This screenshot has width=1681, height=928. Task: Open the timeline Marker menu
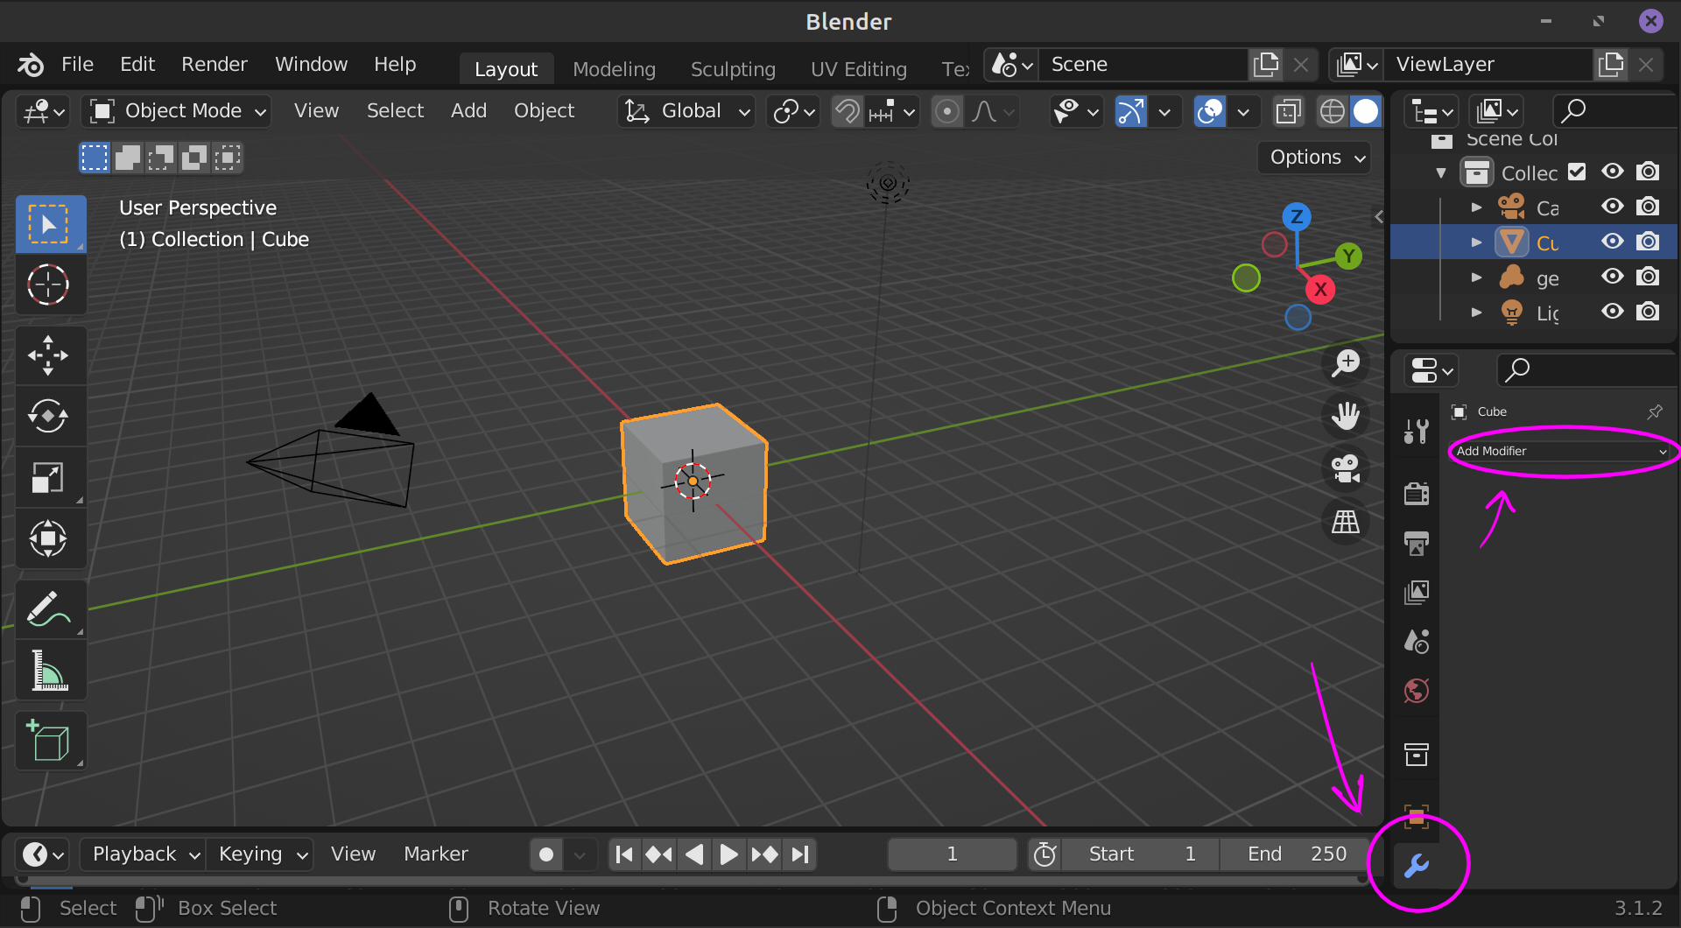coord(435,854)
